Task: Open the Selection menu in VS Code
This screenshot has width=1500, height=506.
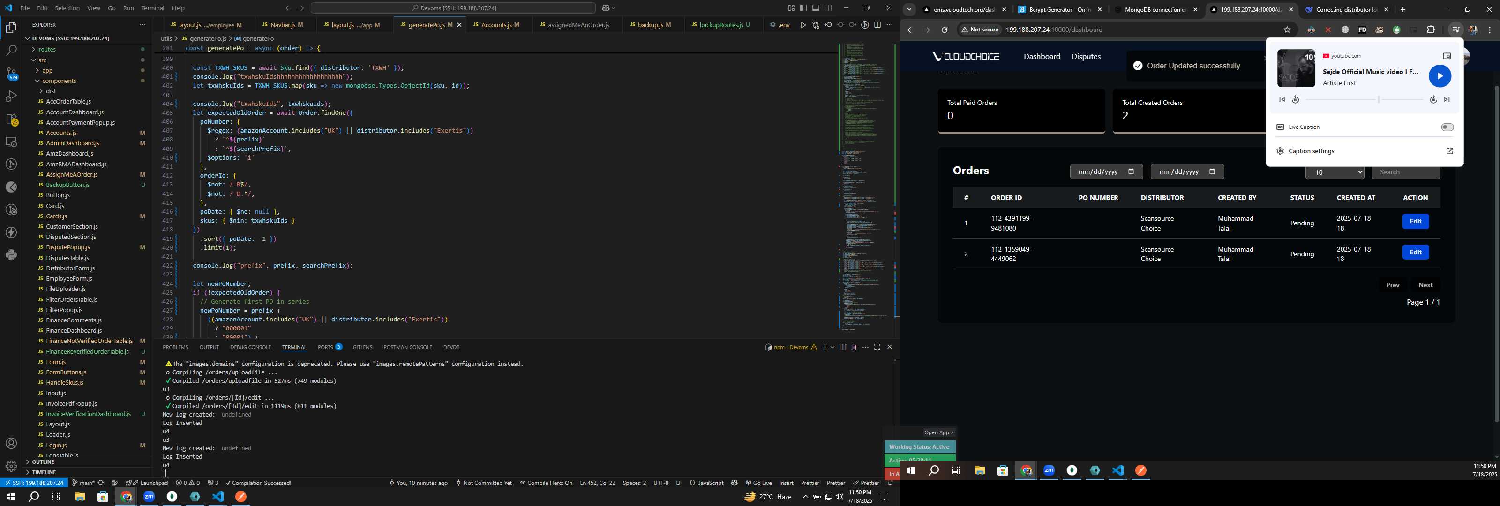Action: [x=67, y=8]
